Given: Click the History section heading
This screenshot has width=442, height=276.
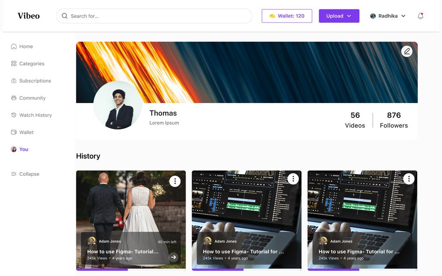Looking at the screenshot, I should coord(88,156).
